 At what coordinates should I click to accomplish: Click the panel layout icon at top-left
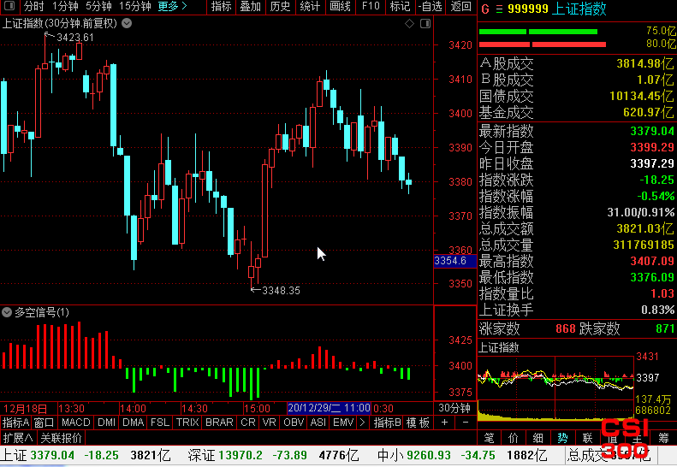pyautogui.click(x=9, y=6)
